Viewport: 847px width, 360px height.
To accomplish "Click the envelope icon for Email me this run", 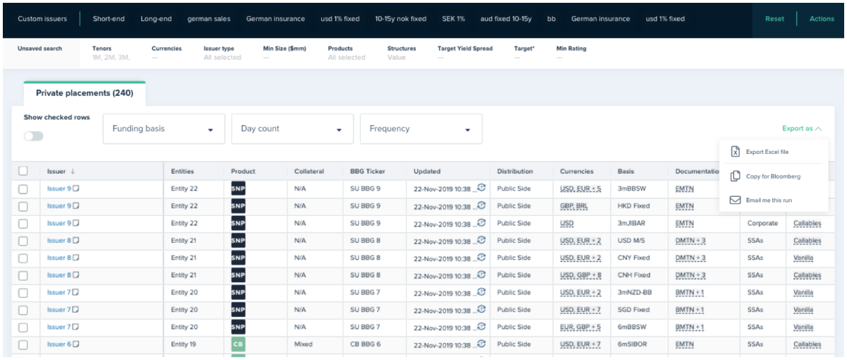I will (x=735, y=200).
